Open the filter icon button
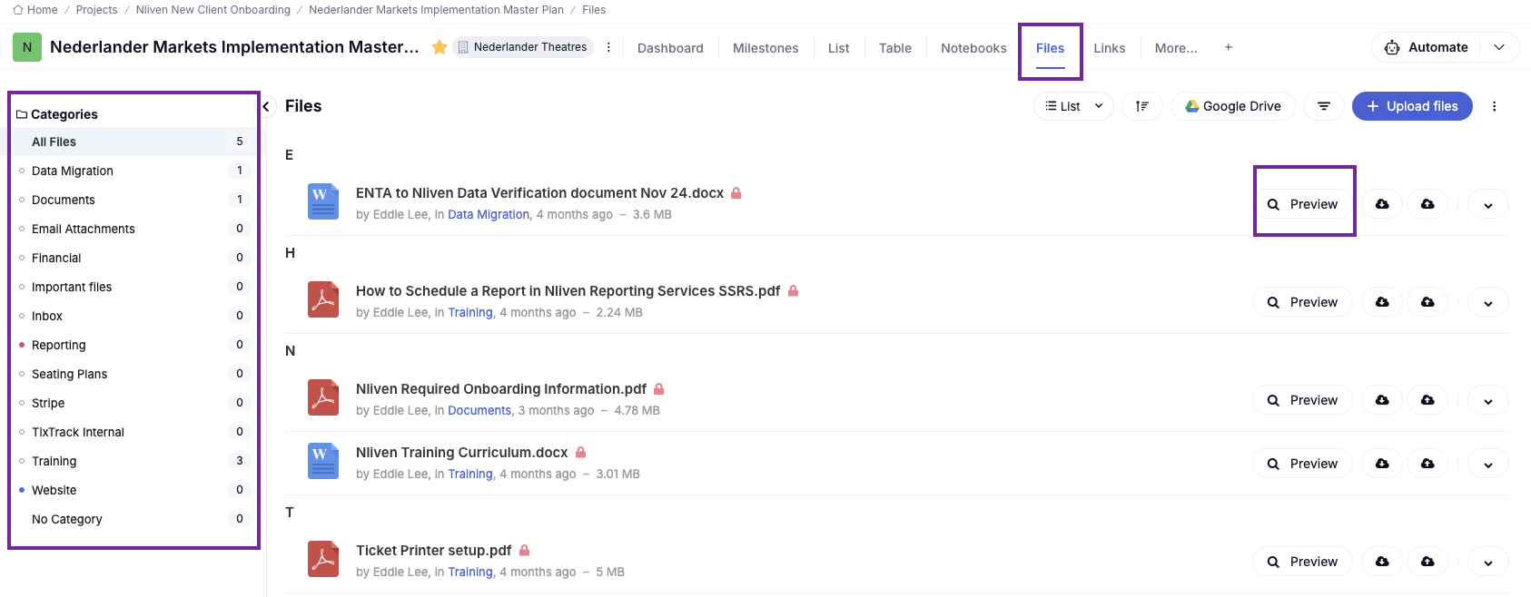Image resolution: width=1531 pixels, height=597 pixels. (1324, 106)
